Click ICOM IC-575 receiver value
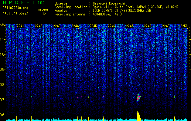This screenshot has width=191, height=121. click(122, 11)
